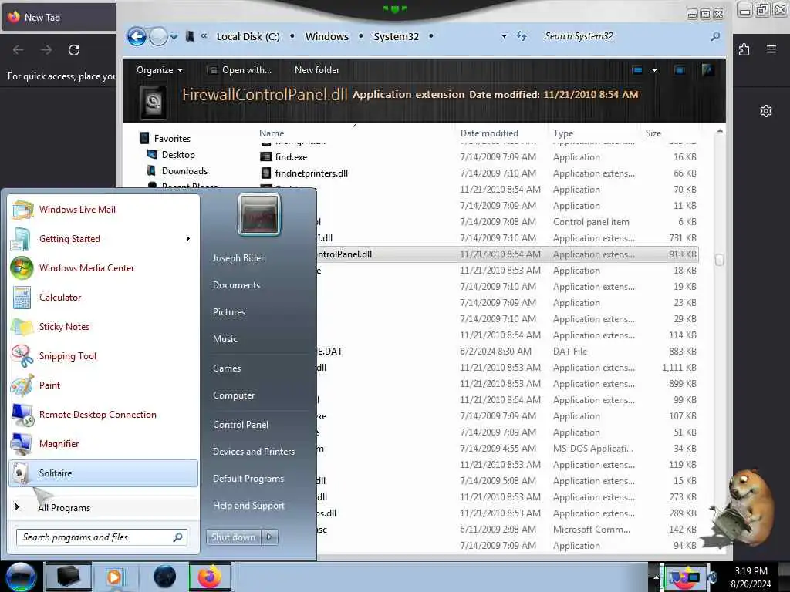
Task: Click Joseph Biden user folder link
Action: (239, 258)
